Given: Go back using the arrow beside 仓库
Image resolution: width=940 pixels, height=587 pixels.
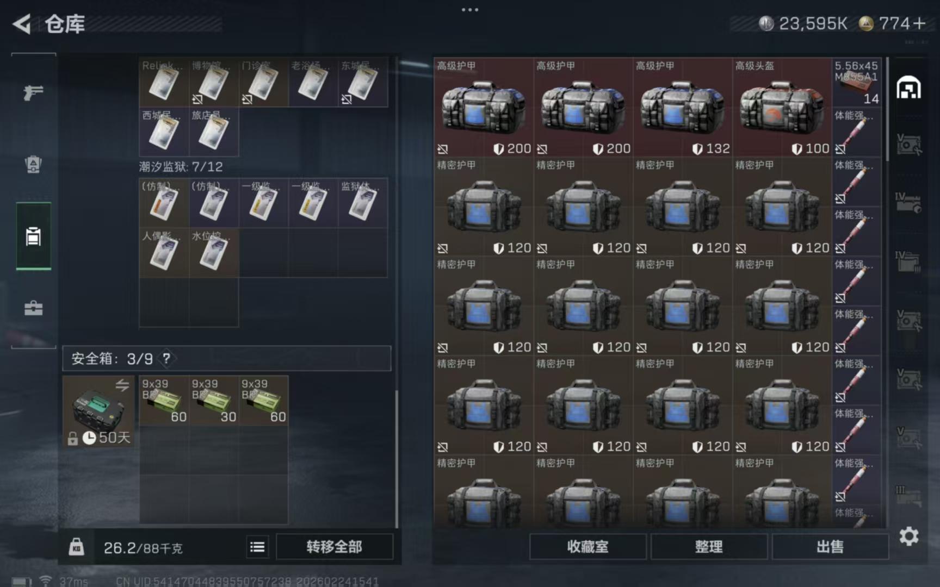Looking at the screenshot, I should 22,24.
